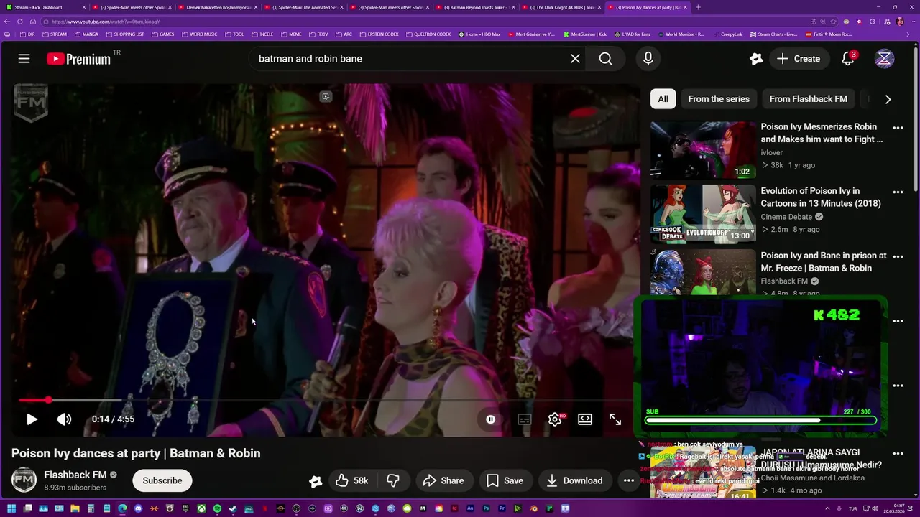Open Windows Start menu
920x517 pixels.
pos(11,508)
